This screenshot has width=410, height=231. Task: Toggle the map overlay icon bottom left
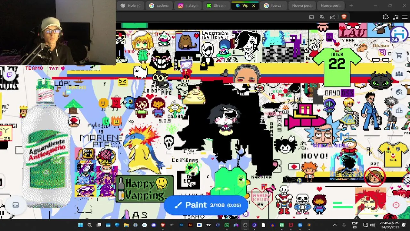pyautogui.click(x=15, y=205)
